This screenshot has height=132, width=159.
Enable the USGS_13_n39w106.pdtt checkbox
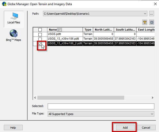[x=40, y=39]
